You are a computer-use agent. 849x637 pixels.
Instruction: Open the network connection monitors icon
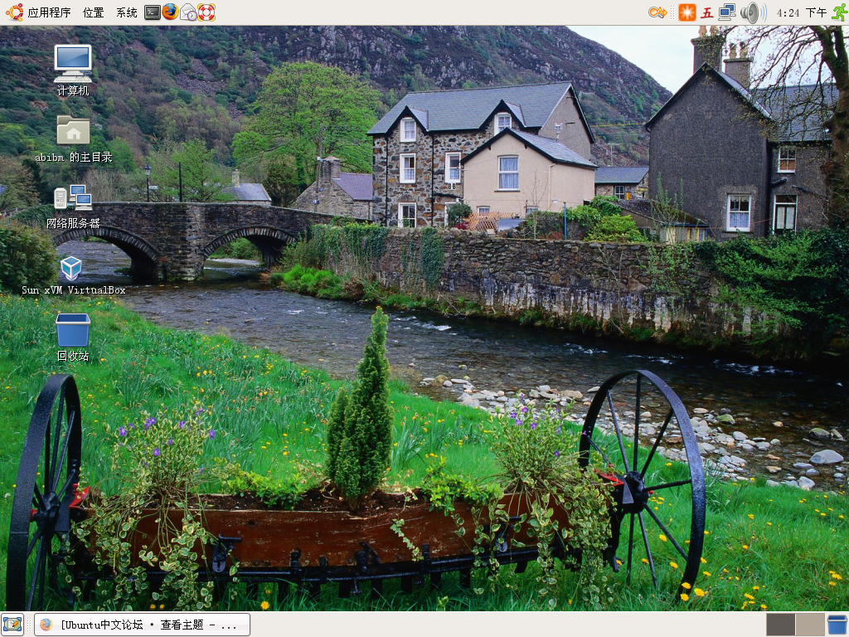click(726, 12)
